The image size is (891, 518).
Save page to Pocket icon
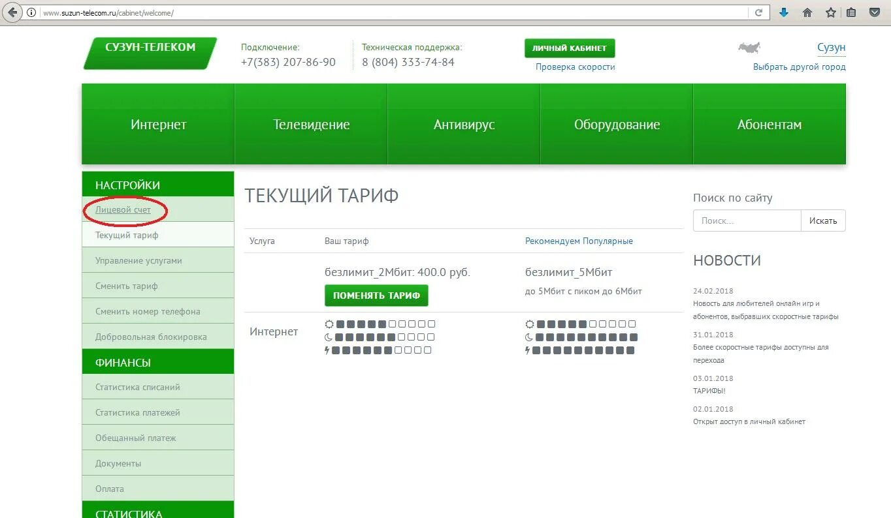874,12
